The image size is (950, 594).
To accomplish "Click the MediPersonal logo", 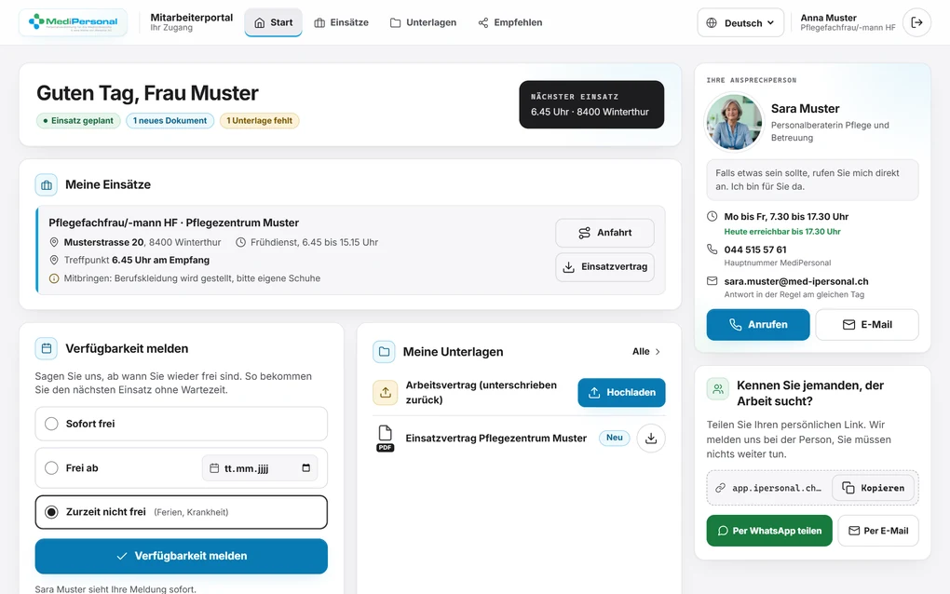I will (74, 22).
